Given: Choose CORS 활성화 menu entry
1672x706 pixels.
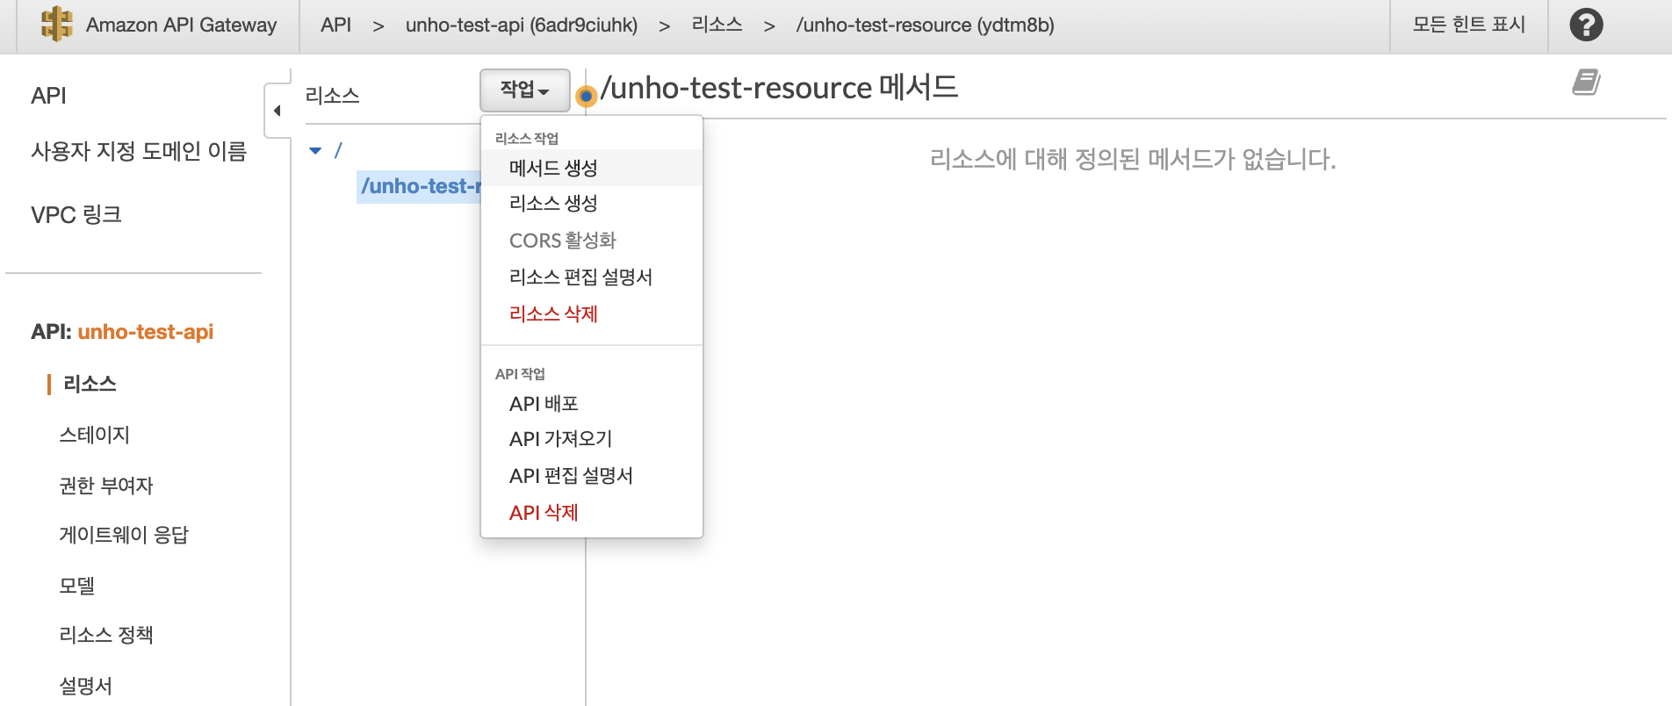Looking at the screenshot, I should coord(592,241).
